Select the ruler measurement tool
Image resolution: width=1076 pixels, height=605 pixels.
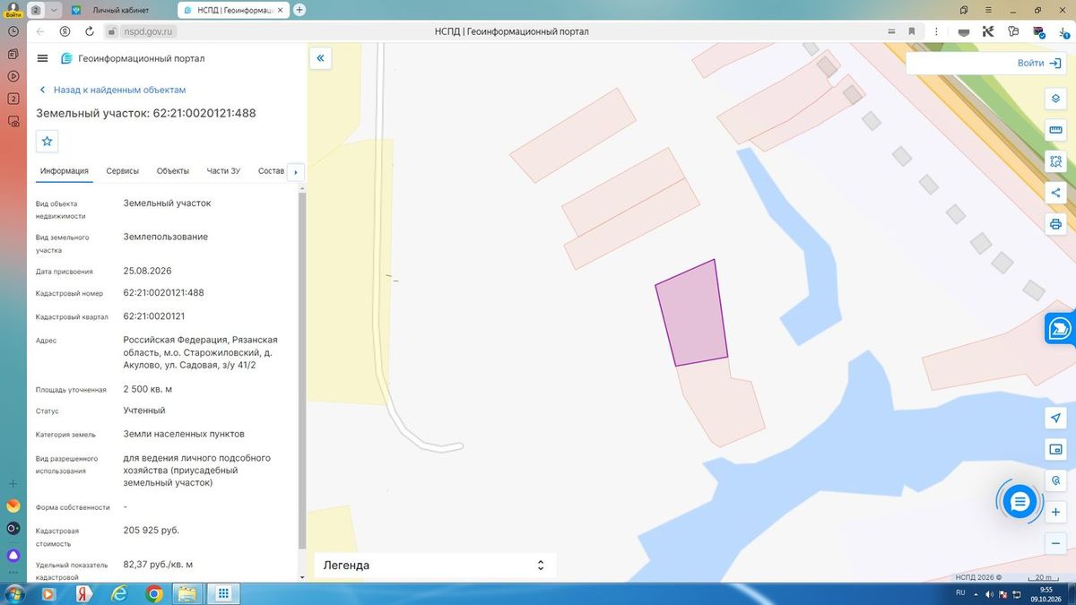click(x=1055, y=130)
